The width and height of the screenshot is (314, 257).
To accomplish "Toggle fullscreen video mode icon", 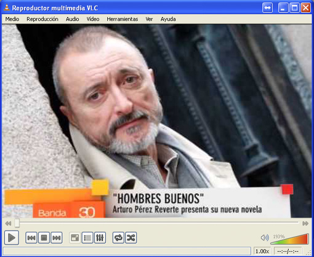I will tap(74, 238).
